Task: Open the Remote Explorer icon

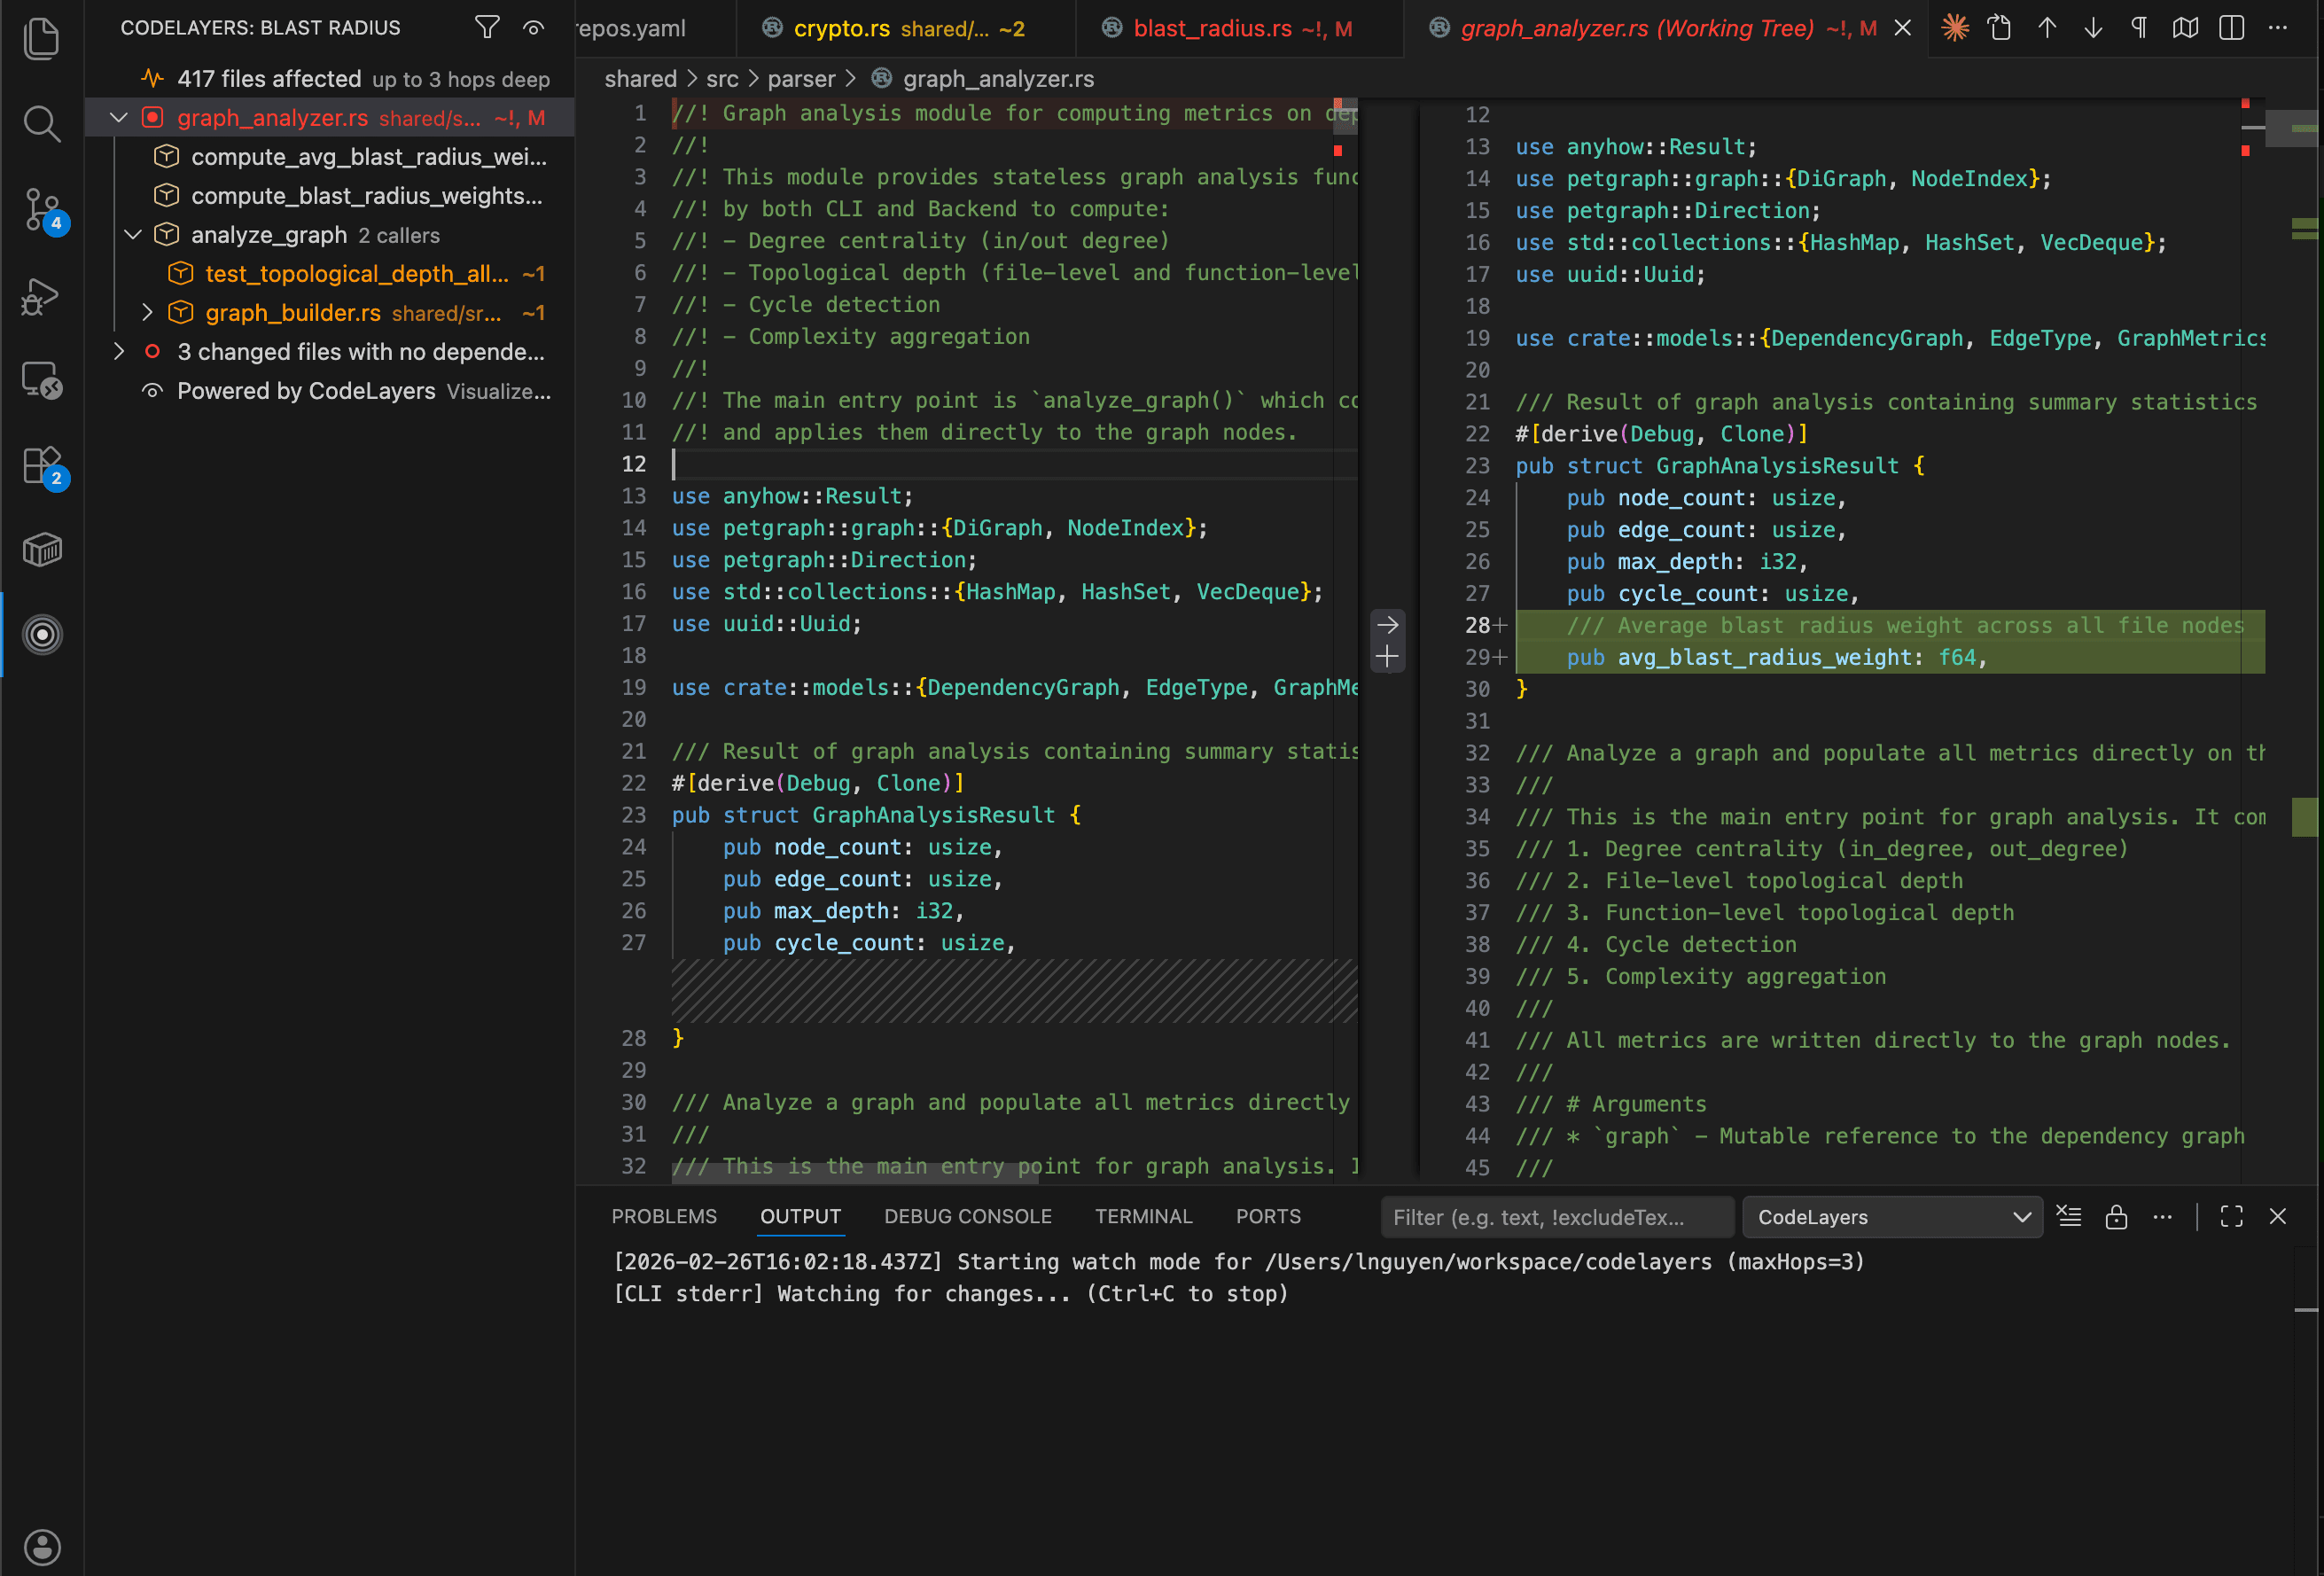Action: [42, 380]
